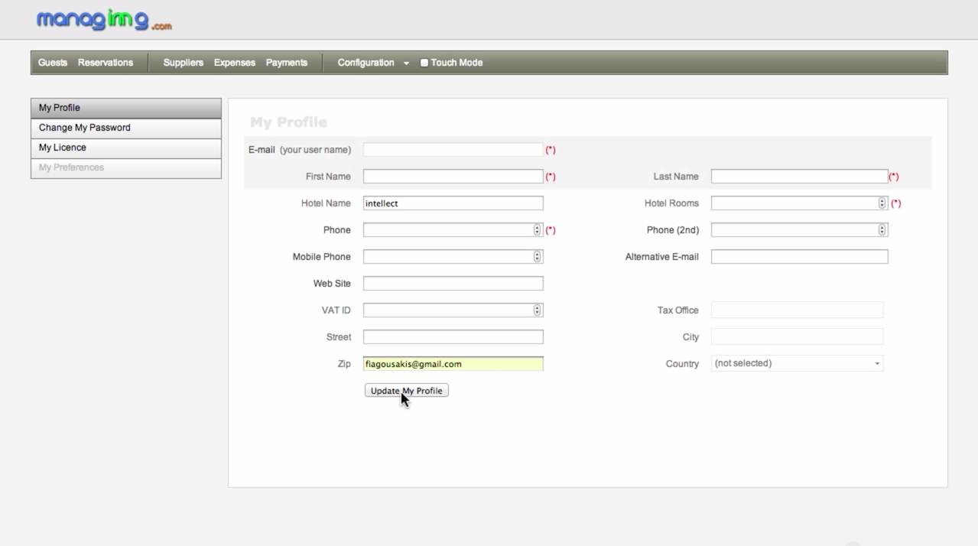Click the Hotel Rooms label
Screen dimensions: 978x546
click(x=671, y=203)
